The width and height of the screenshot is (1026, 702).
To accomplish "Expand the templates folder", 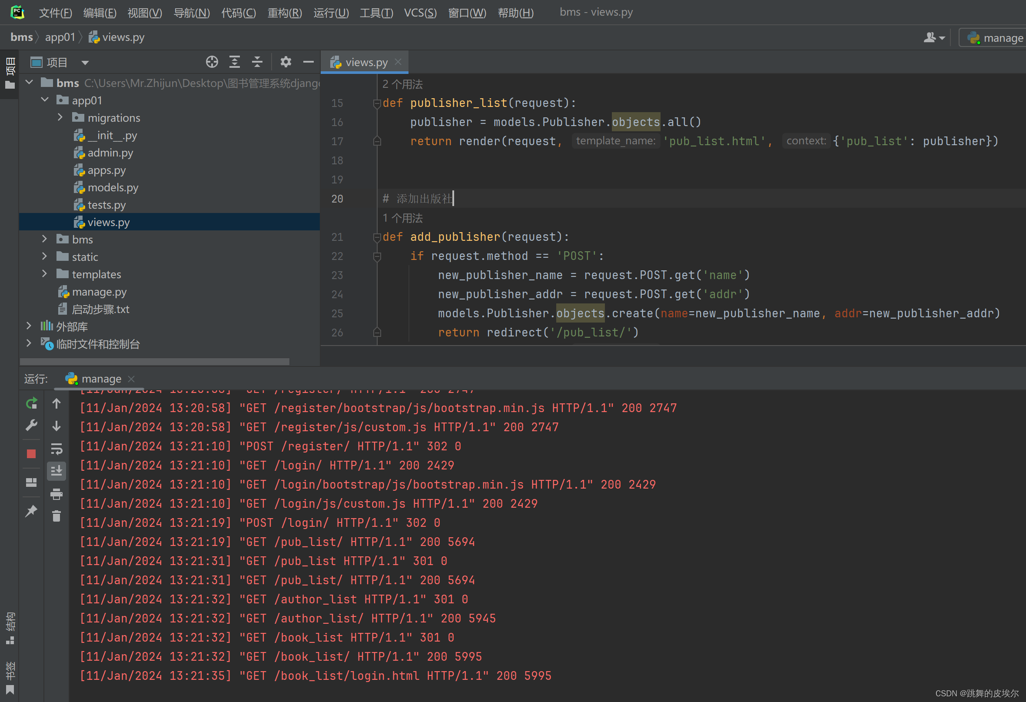I will [x=45, y=274].
